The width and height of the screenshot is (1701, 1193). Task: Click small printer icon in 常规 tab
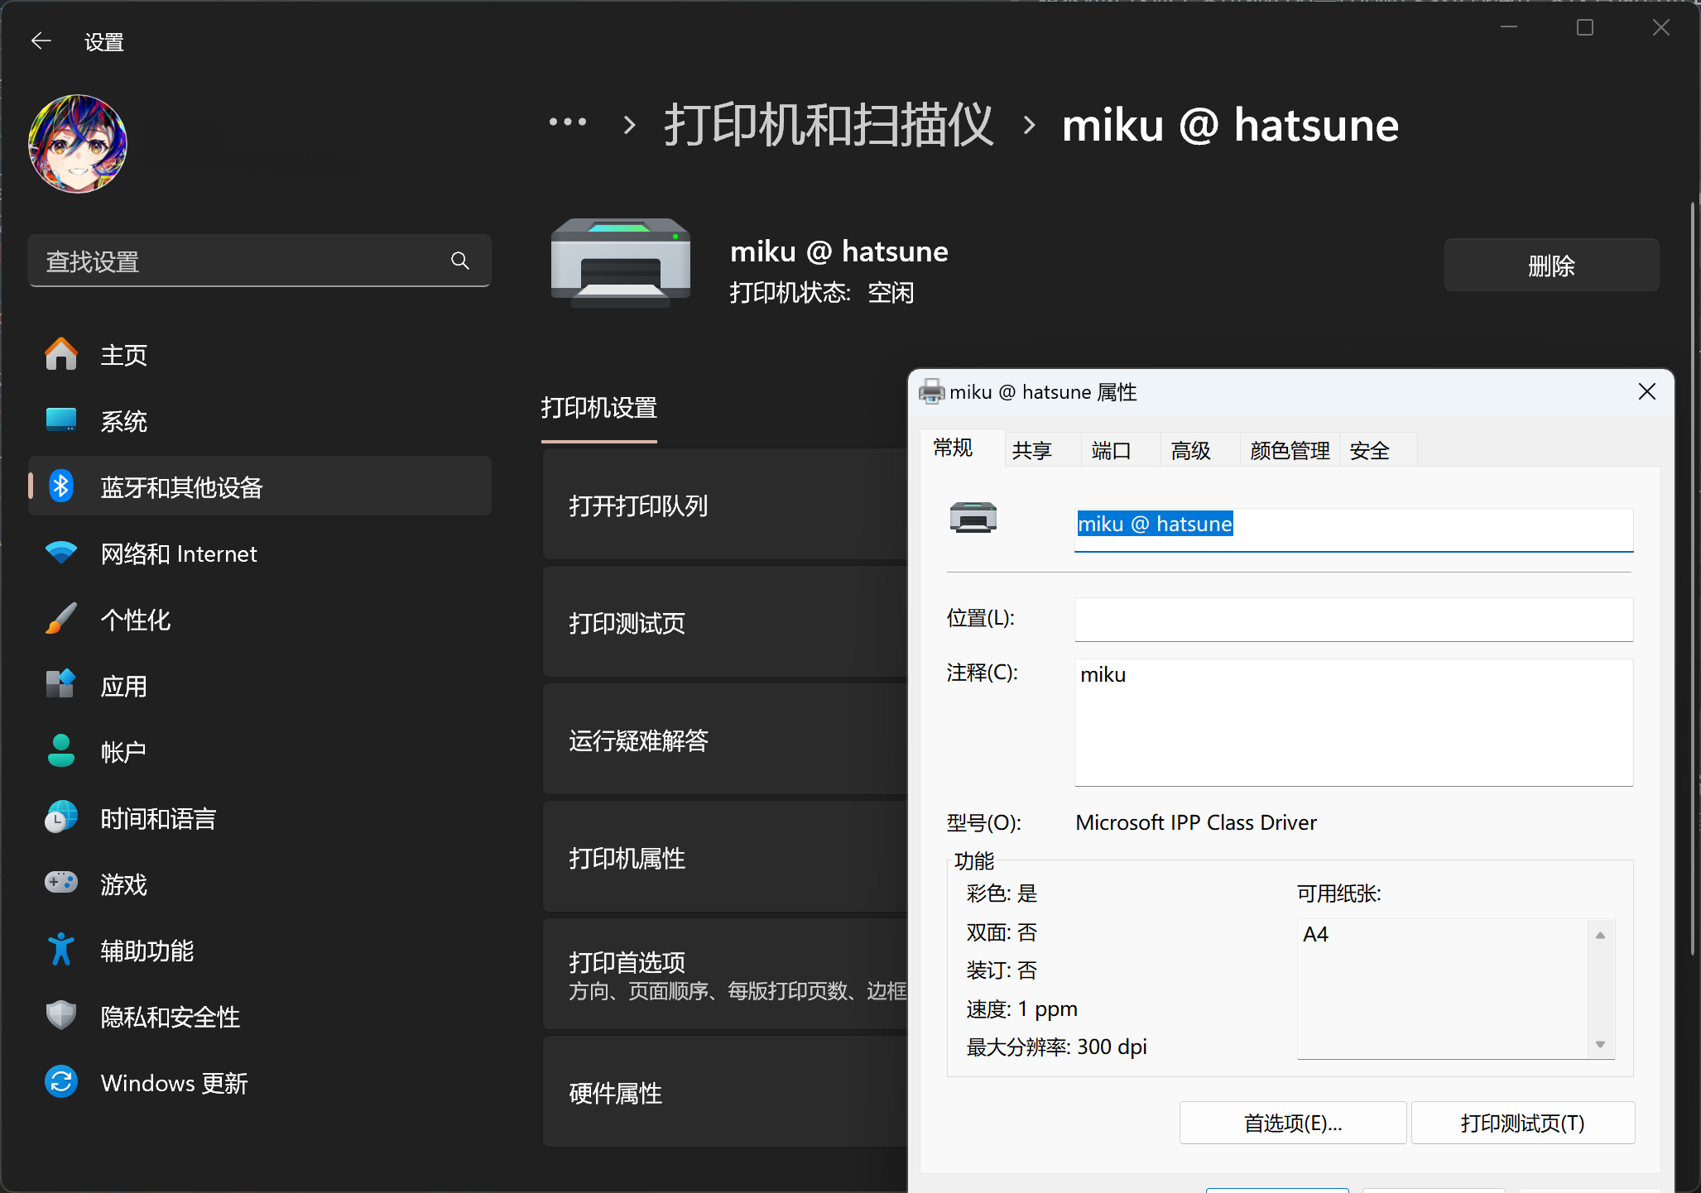(x=973, y=517)
